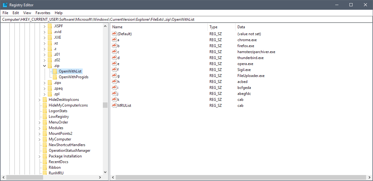Click the '(value not set)' data cell
Viewport: 373px width, 181px height.
coord(249,34)
